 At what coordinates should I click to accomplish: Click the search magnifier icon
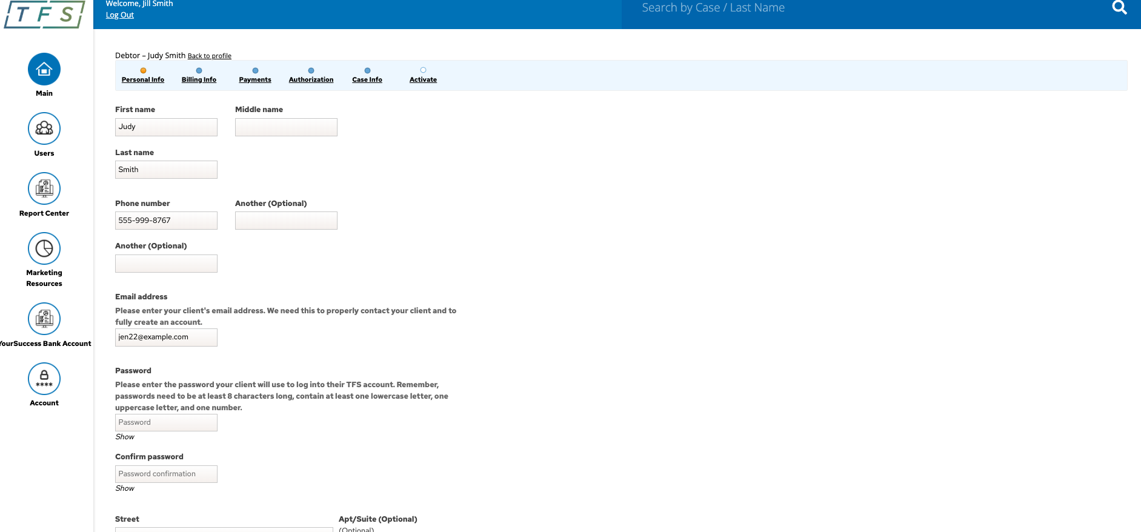click(x=1119, y=8)
